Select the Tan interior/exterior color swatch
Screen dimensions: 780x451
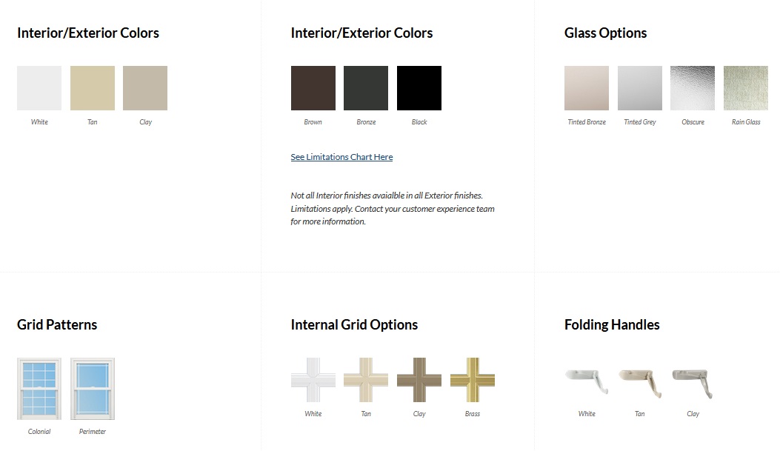[x=93, y=88]
